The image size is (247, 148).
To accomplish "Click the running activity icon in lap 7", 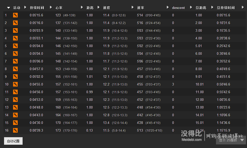I will 15,61.
